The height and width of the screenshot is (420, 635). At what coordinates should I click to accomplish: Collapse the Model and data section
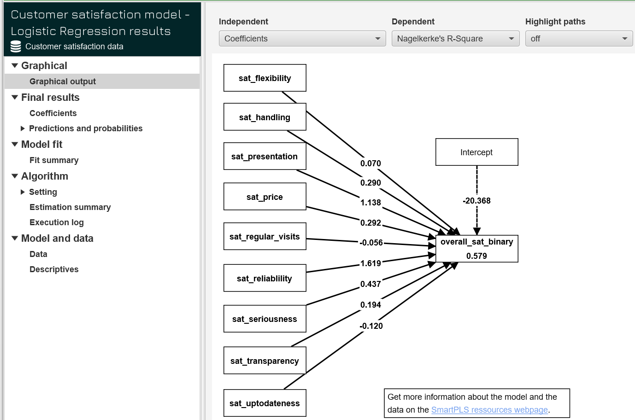pyautogui.click(x=15, y=238)
